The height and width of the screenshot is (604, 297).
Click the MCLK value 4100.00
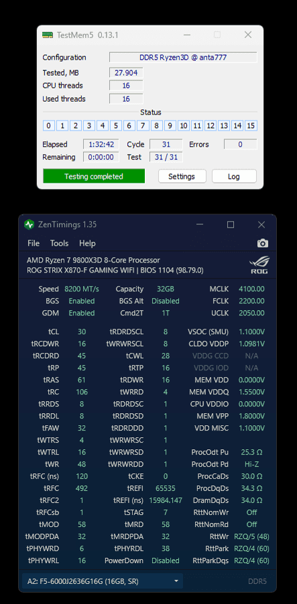tap(251, 289)
